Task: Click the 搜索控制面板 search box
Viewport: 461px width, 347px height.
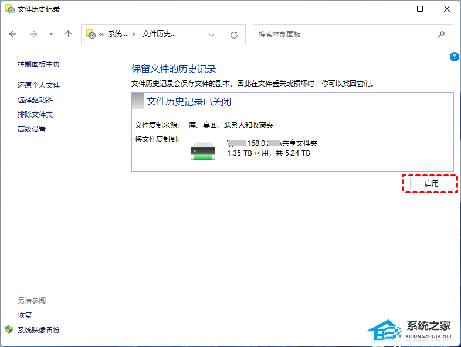Action: click(353, 35)
